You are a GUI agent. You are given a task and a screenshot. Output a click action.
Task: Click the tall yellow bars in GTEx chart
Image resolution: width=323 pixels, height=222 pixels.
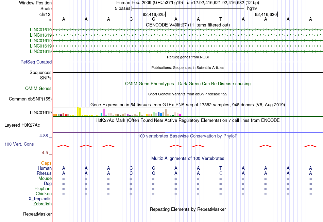point(79,112)
